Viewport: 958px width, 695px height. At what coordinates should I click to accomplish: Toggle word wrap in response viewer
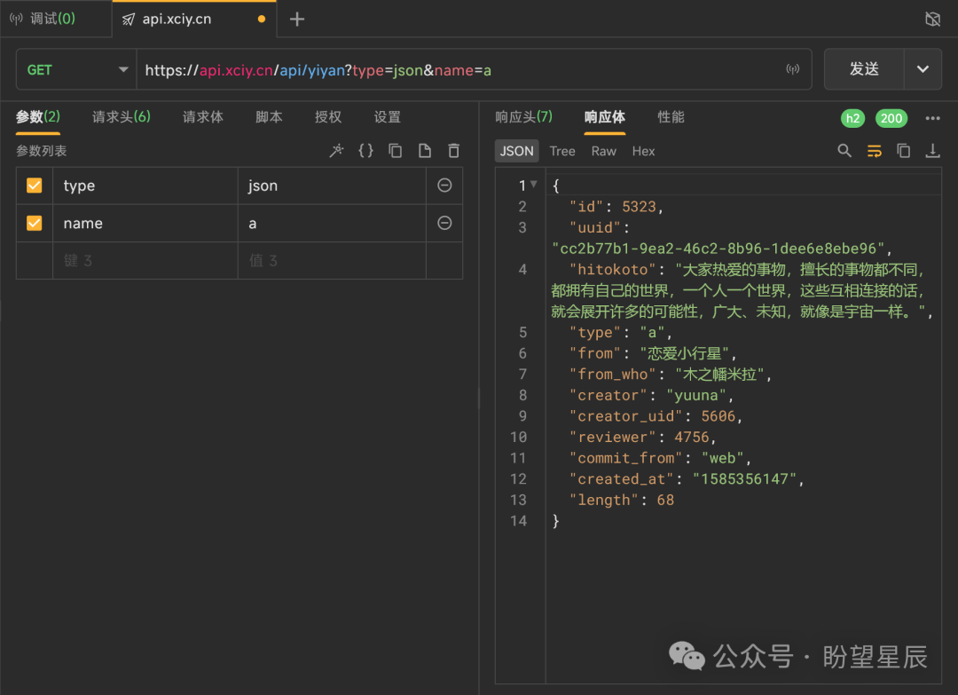coord(875,150)
